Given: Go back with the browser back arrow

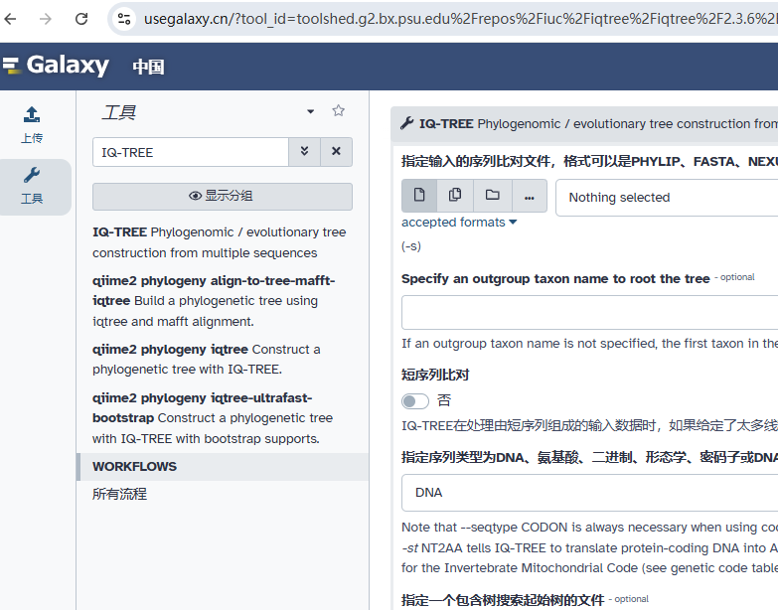Looking at the screenshot, I should tap(10, 19).
